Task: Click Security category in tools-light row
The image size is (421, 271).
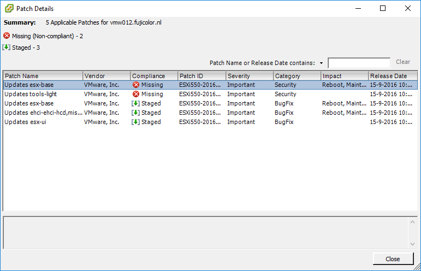Action: [x=286, y=94]
